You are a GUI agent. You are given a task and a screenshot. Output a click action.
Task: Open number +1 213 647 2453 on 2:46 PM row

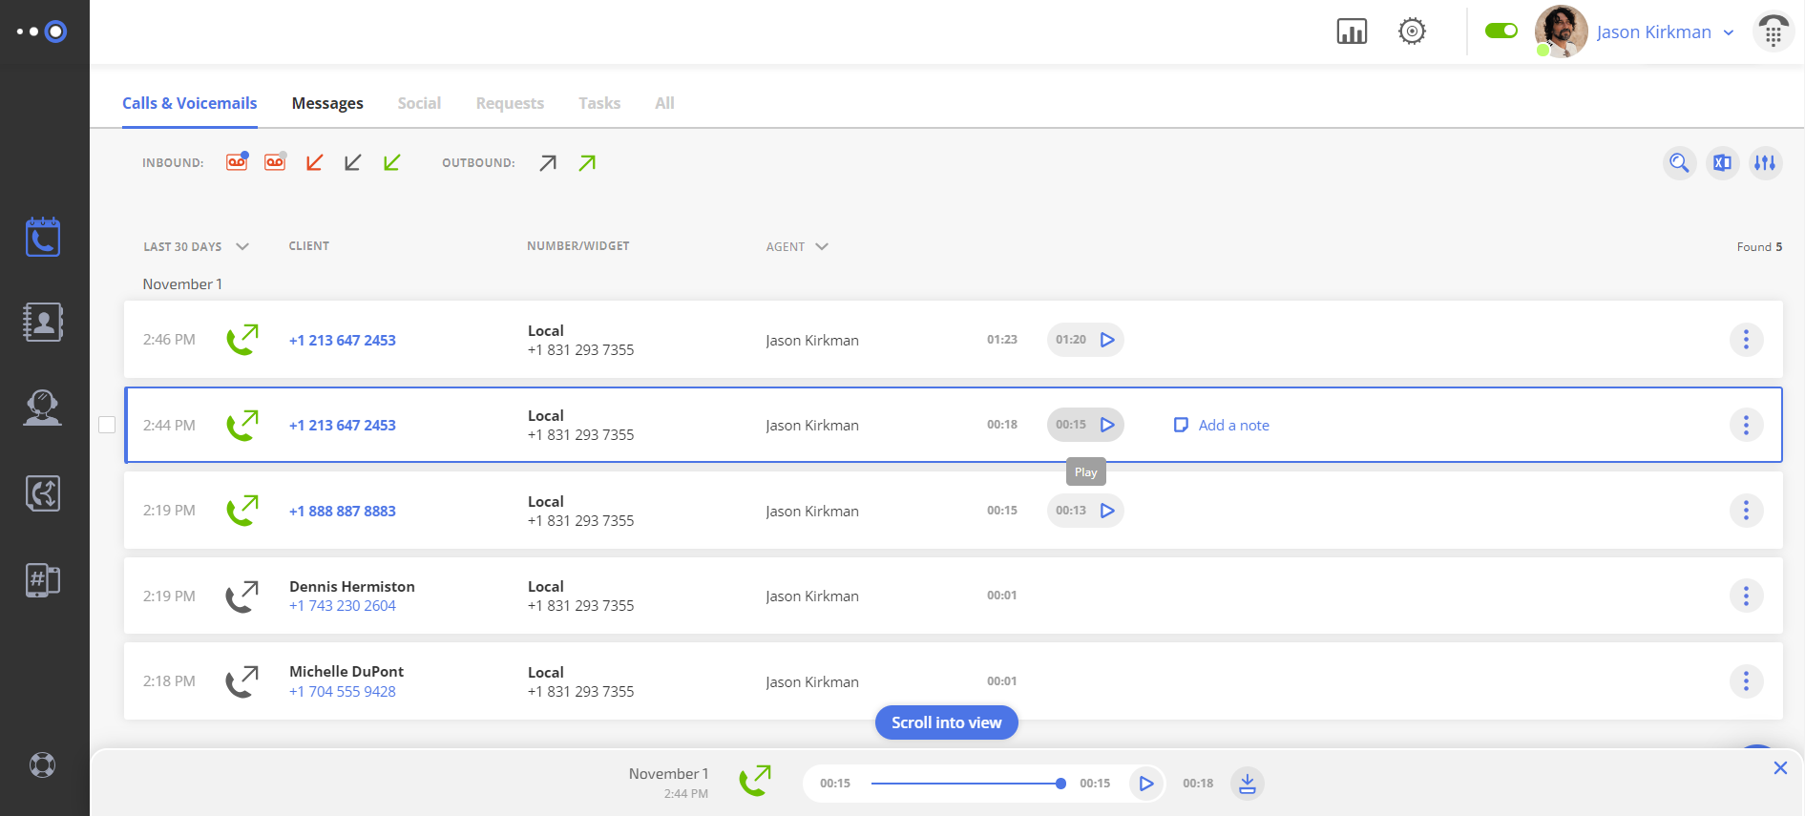pos(343,341)
